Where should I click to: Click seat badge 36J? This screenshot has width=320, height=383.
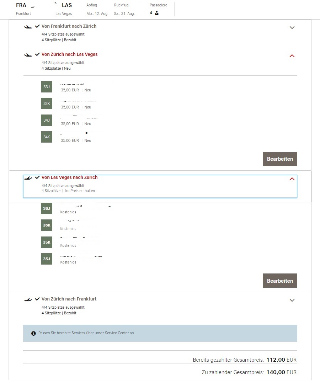[47, 208]
